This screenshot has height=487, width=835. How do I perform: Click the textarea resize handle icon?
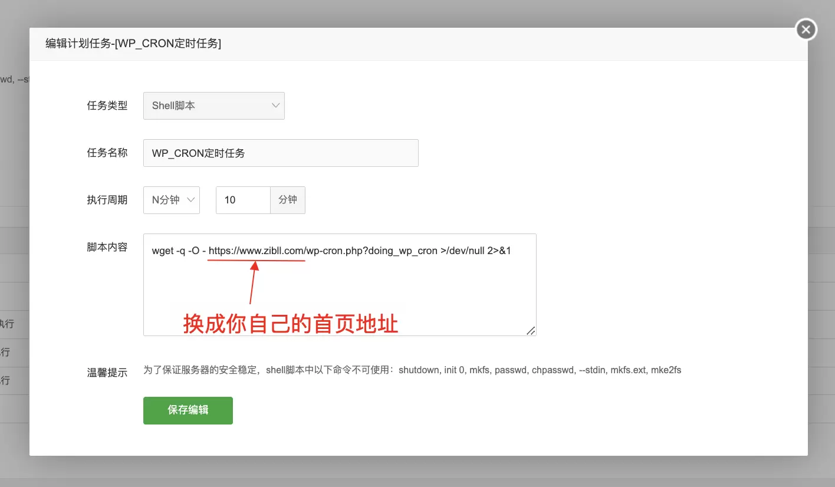coord(531,331)
